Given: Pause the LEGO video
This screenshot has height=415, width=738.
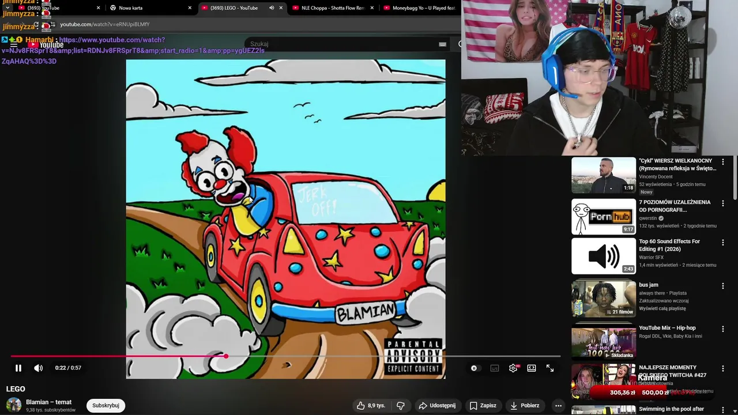Looking at the screenshot, I should [x=18, y=368].
